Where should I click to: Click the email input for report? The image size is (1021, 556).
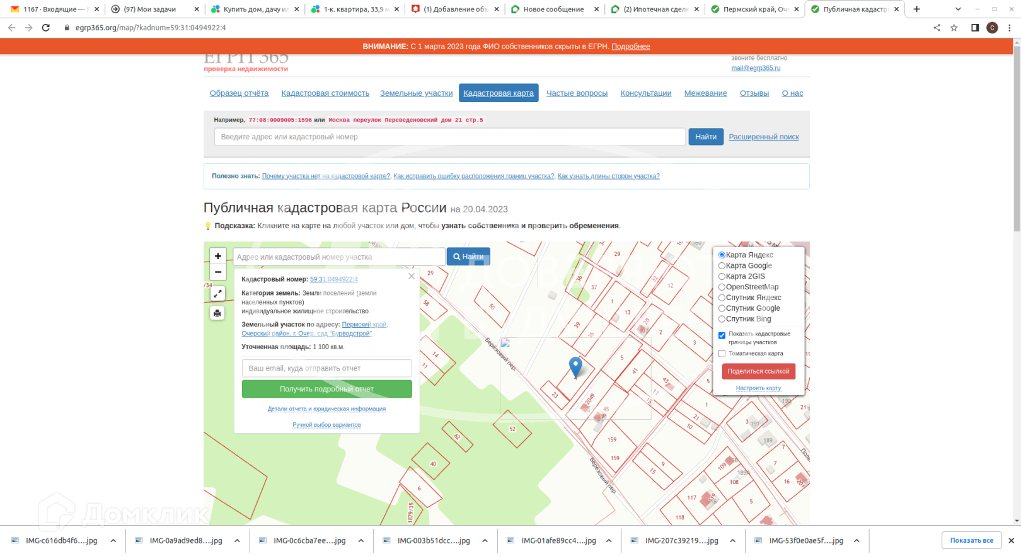click(326, 368)
